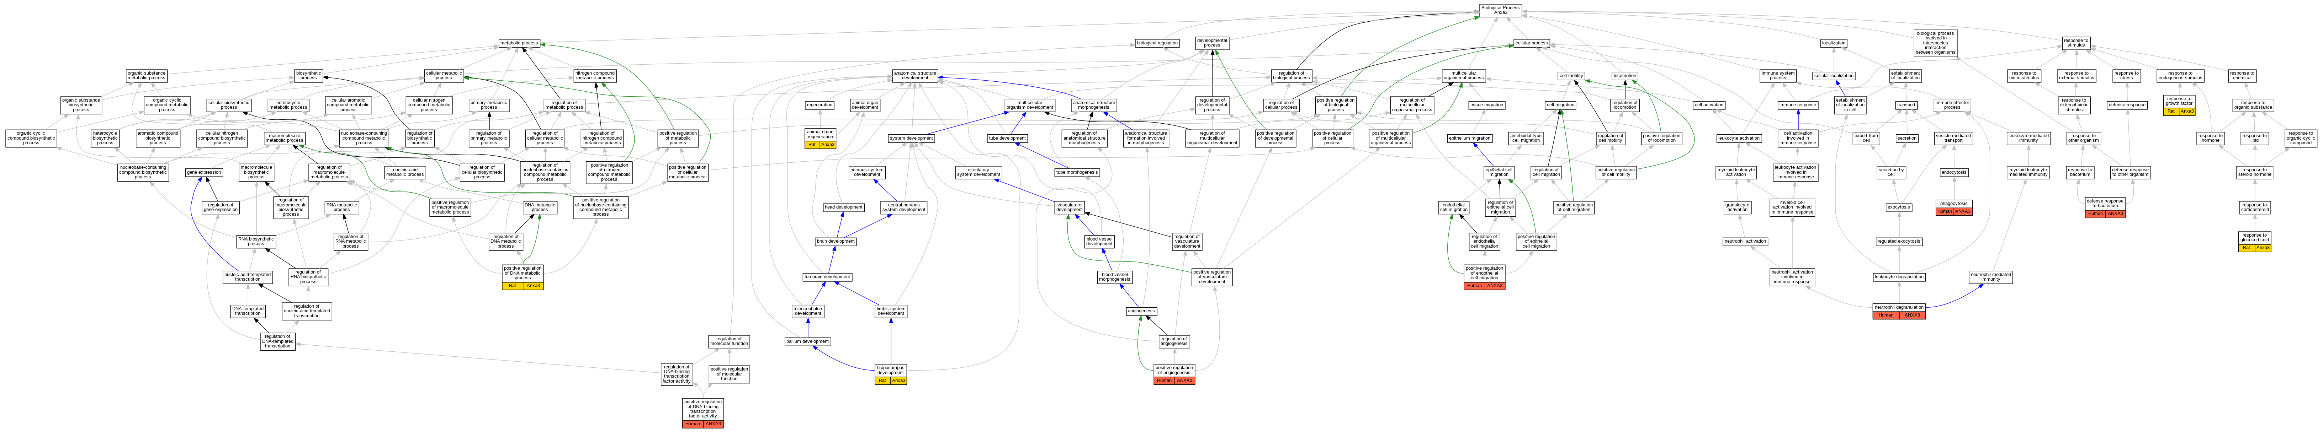
Task: Click the "leukocyte degranulation" node
Action: [x=1899, y=276]
